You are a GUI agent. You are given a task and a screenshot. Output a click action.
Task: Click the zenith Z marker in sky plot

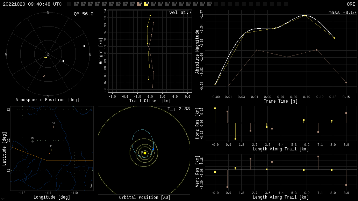pos(48,54)
